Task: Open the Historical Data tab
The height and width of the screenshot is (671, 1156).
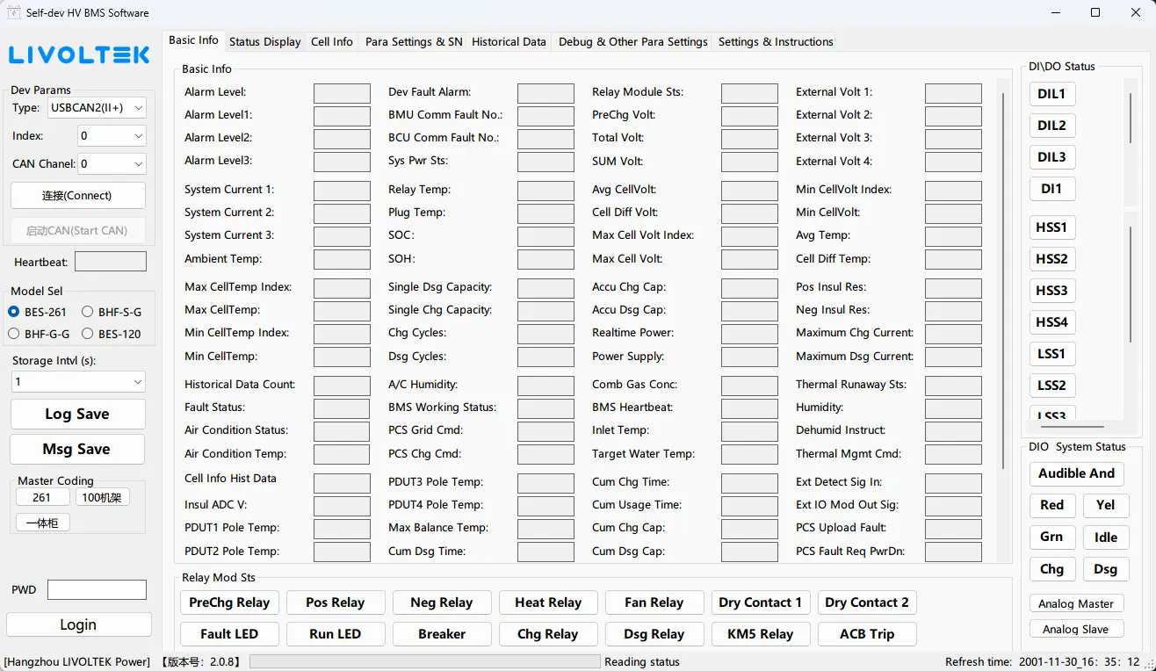Action: click(509, 41)
